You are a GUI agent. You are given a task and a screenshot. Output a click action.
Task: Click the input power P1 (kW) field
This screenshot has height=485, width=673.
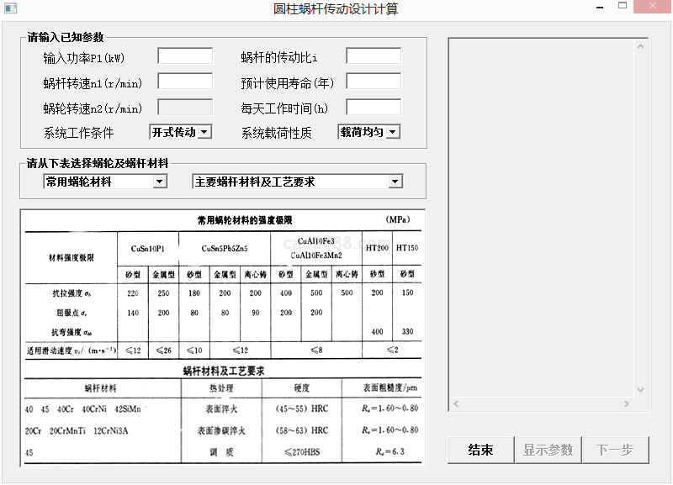(185, 56)
